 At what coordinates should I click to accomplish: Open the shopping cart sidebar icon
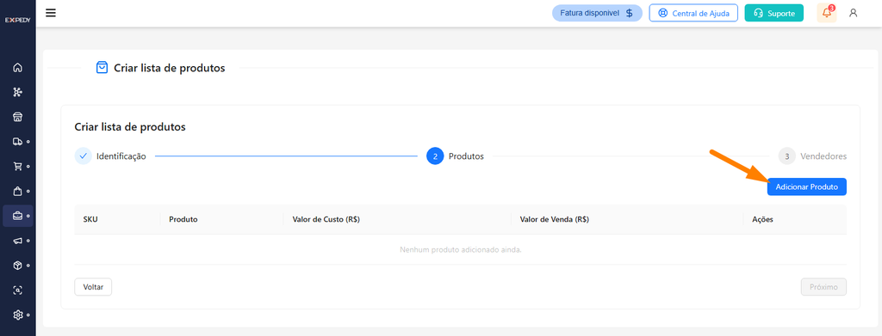pos(17,166)
